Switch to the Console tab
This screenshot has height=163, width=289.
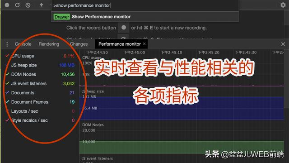pos(23,44)
